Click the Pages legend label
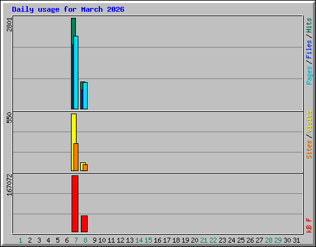 click(309, 75)
